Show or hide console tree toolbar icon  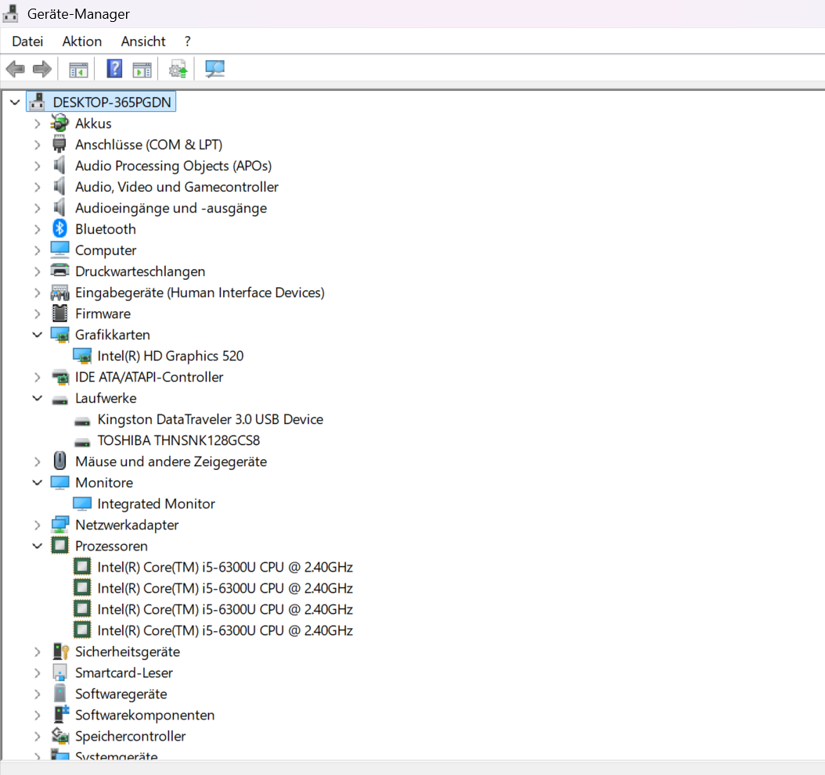78,70
